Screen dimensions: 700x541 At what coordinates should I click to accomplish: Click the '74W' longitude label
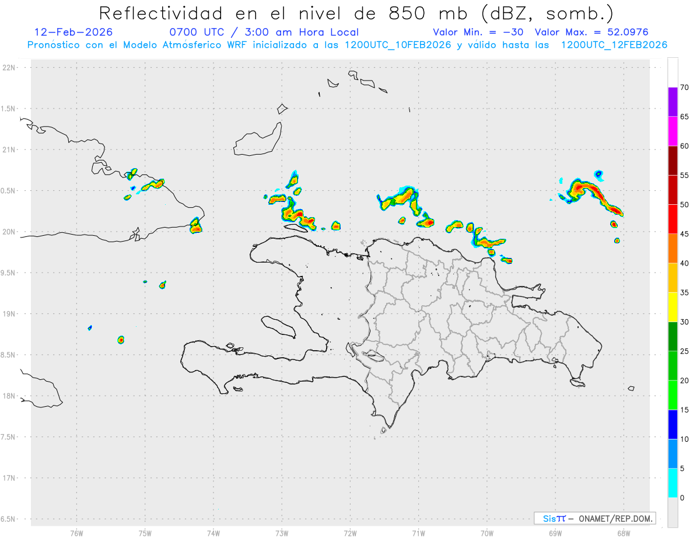pos(213,533)
